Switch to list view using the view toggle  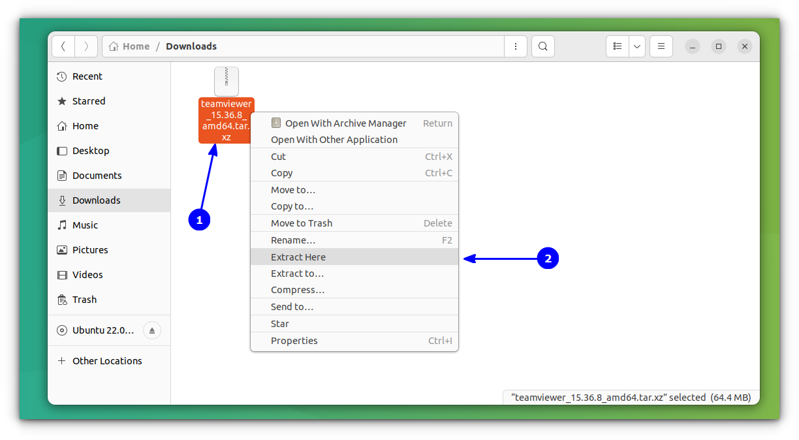[618, 46]
